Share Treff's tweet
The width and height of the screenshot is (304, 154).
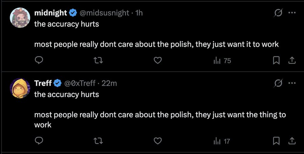[x=292, y=141]
